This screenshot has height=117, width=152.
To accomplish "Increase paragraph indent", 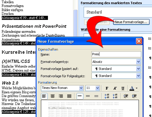I will click(134, 96).
